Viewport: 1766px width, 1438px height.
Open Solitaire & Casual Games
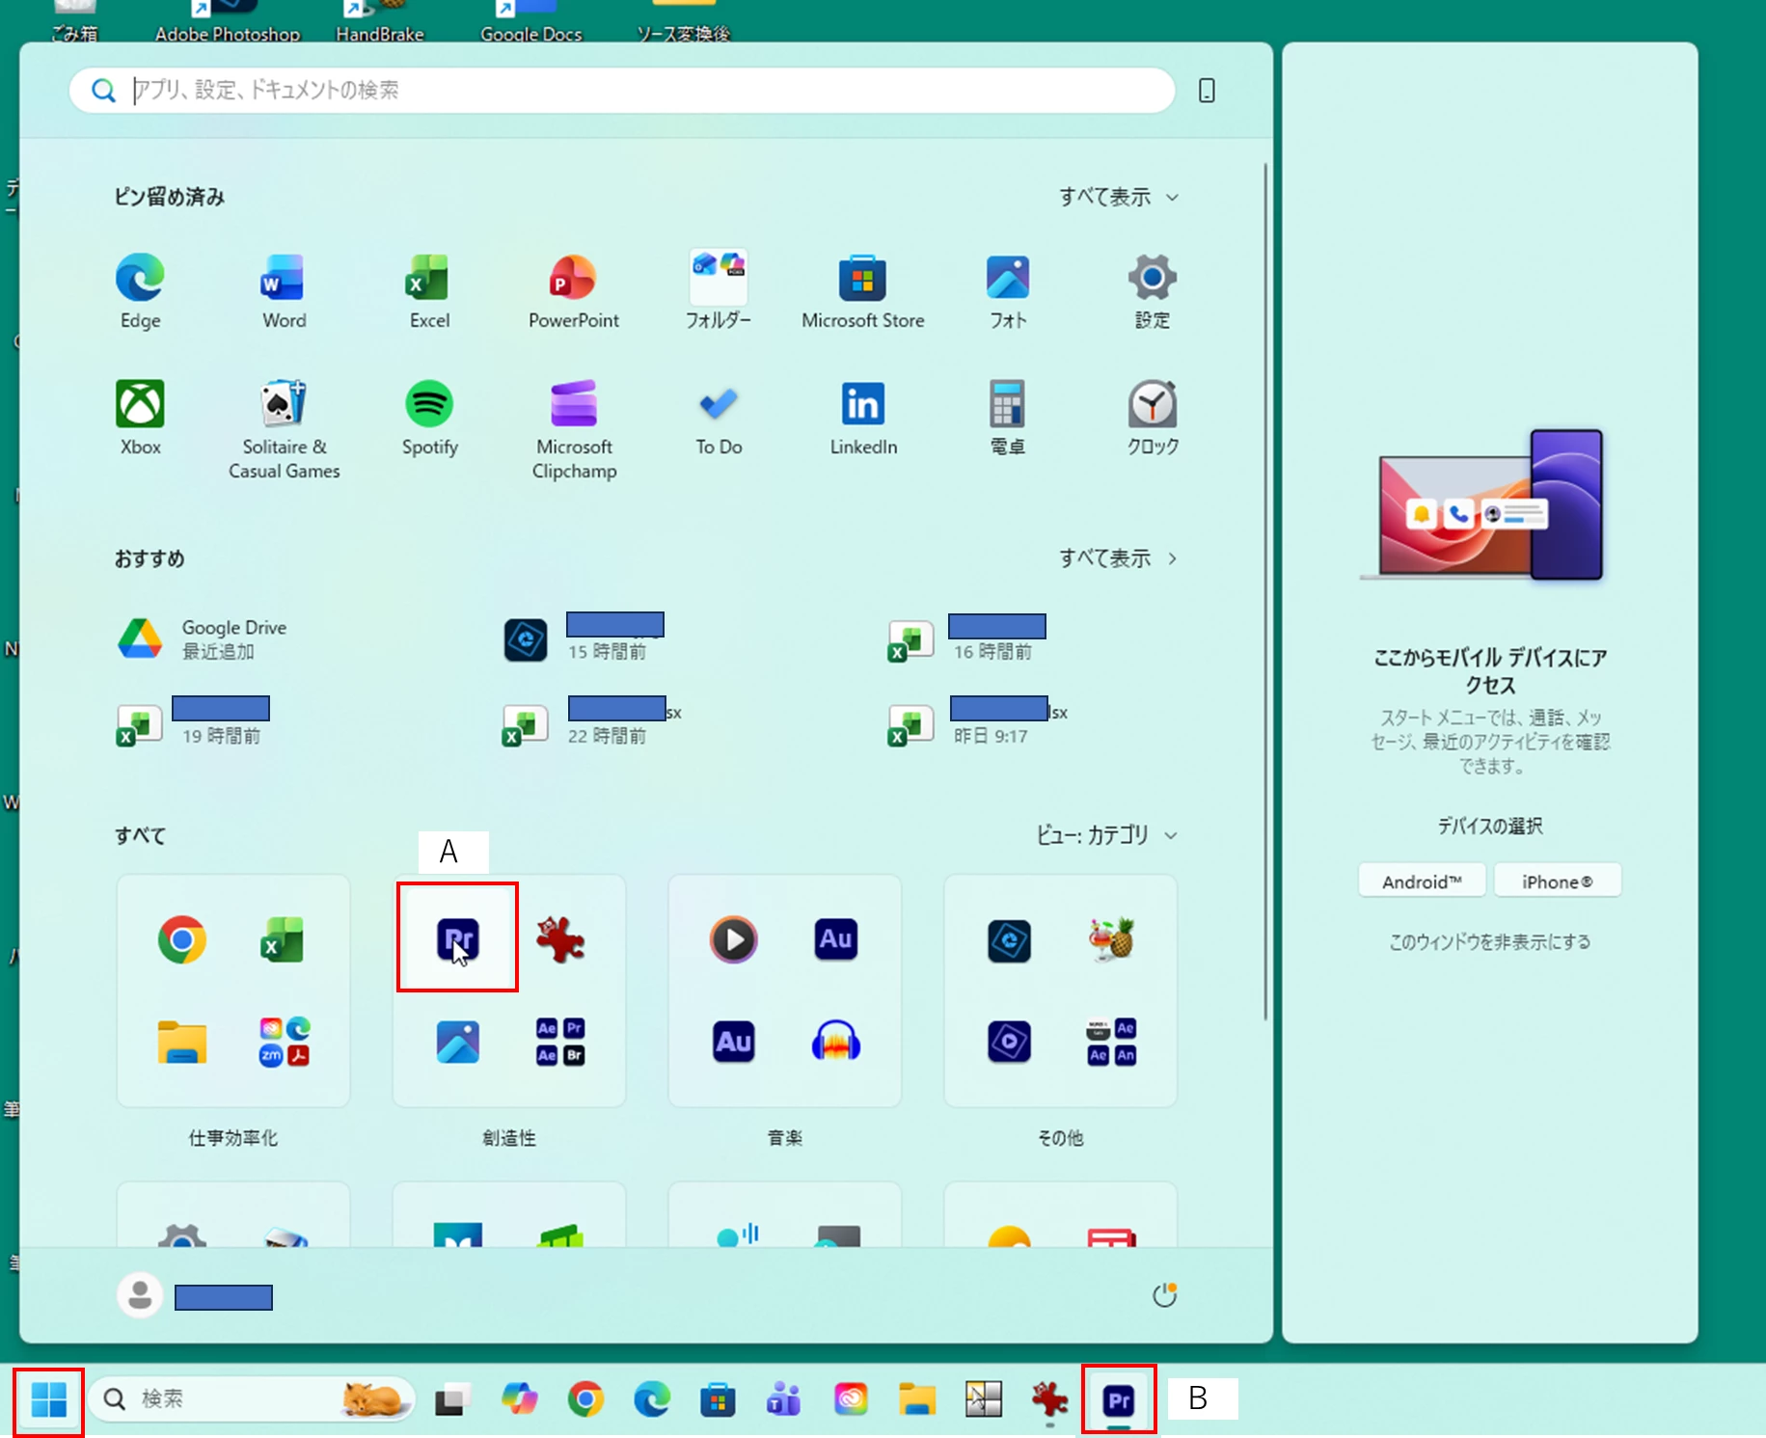[284, 429]
